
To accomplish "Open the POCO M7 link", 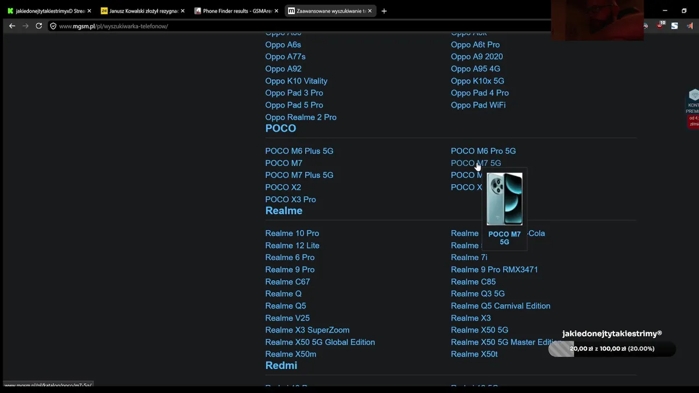I will tap(284, 163).
